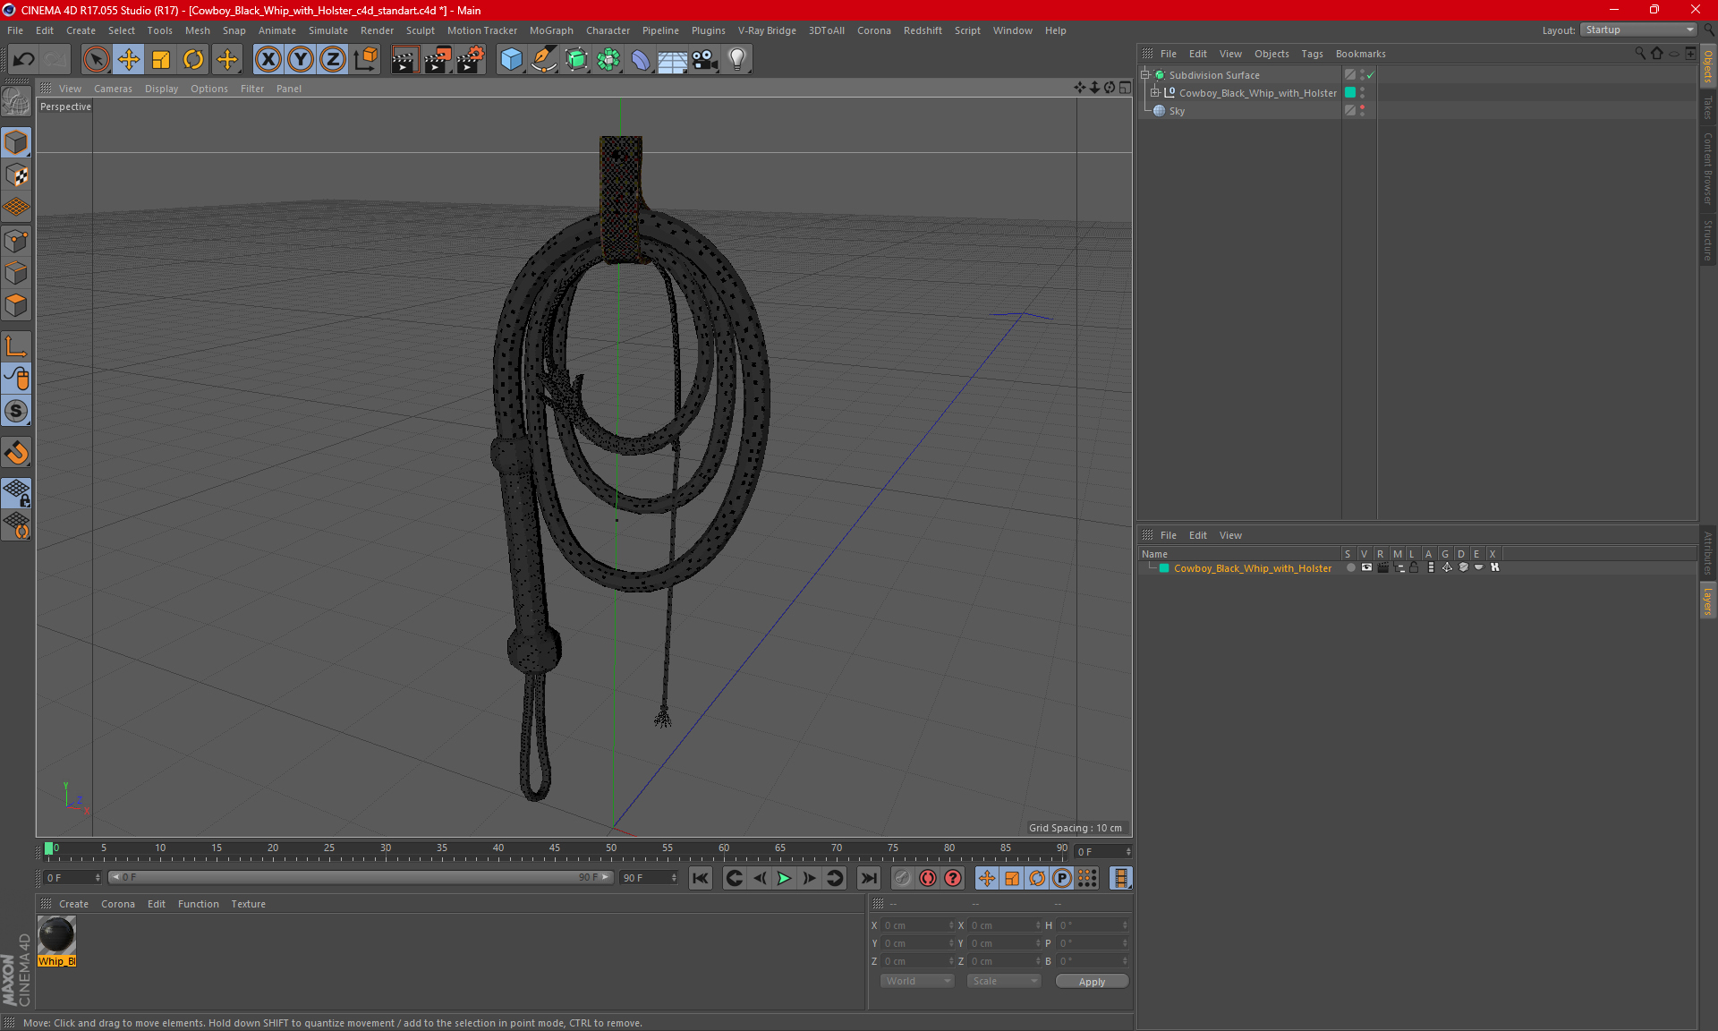Switch to Edges mode icon
This screenshot has width=1718, height=1031.
coord(16,273)
